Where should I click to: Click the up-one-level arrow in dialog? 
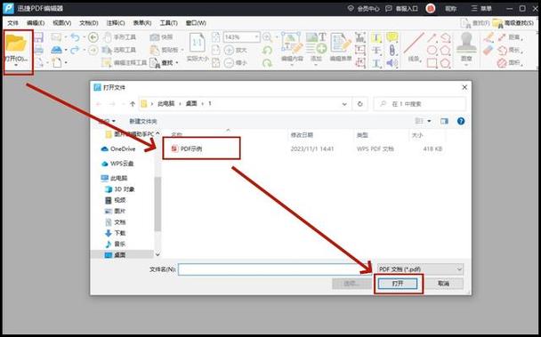click(x=133, y=104)
